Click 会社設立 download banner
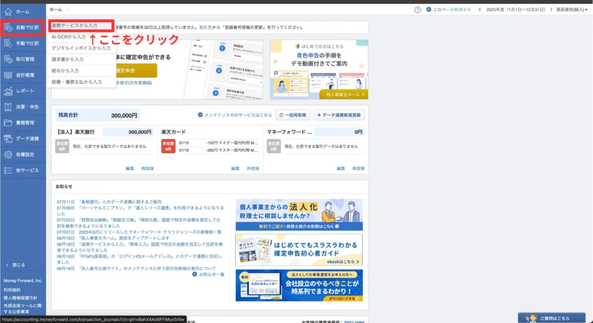Screen dimensions: 593x323 299,285
